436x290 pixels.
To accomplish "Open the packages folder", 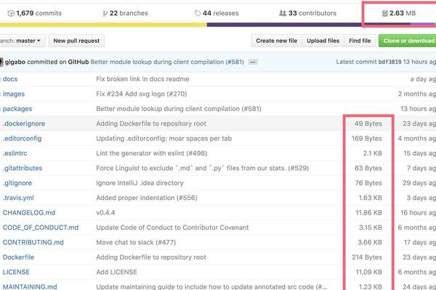I will coord(17,109).
